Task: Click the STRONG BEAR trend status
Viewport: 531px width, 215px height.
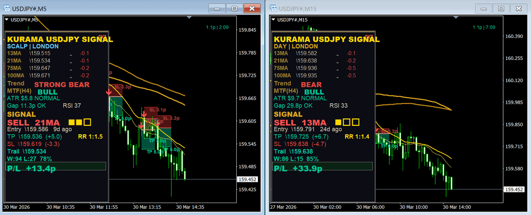Action: (x=62, y=84)
